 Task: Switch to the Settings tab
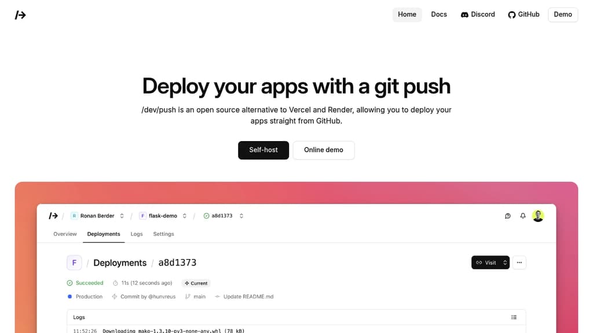coord(163,234)
